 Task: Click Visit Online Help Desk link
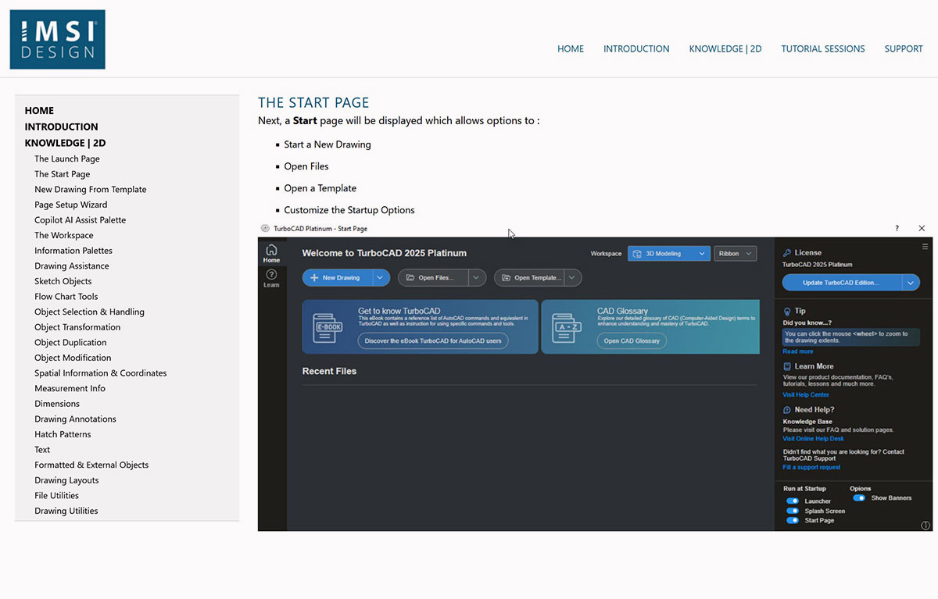pyautogui.click(x=814, y=439)
